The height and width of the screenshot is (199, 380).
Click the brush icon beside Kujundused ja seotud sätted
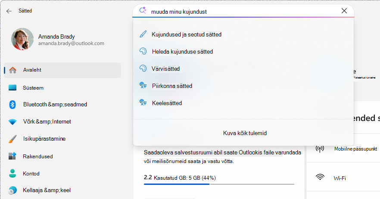pyautogui.click(x=143, y=34)
